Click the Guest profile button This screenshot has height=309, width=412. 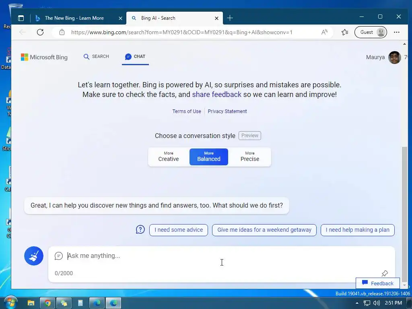[x=371, y=32]
